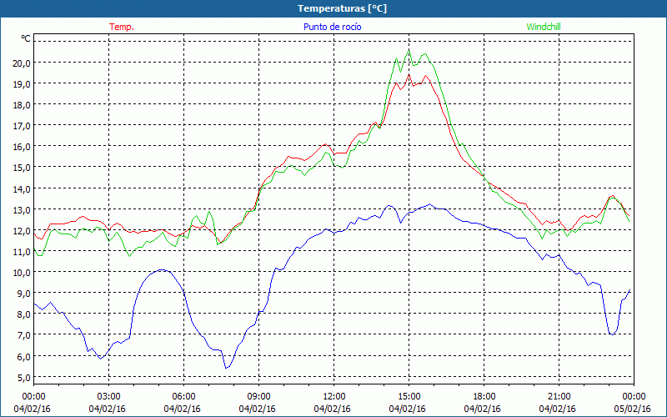Click the °C unit label on the axis
The height and width of the screenshot is (417, 667).
26,38
